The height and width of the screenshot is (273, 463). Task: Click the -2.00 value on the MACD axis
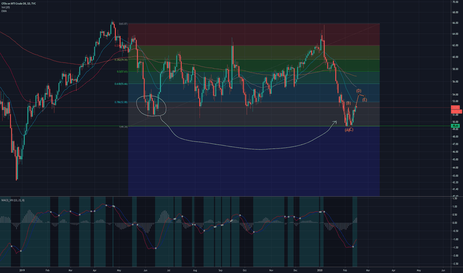pyautogui.click(x=455, y=256)
